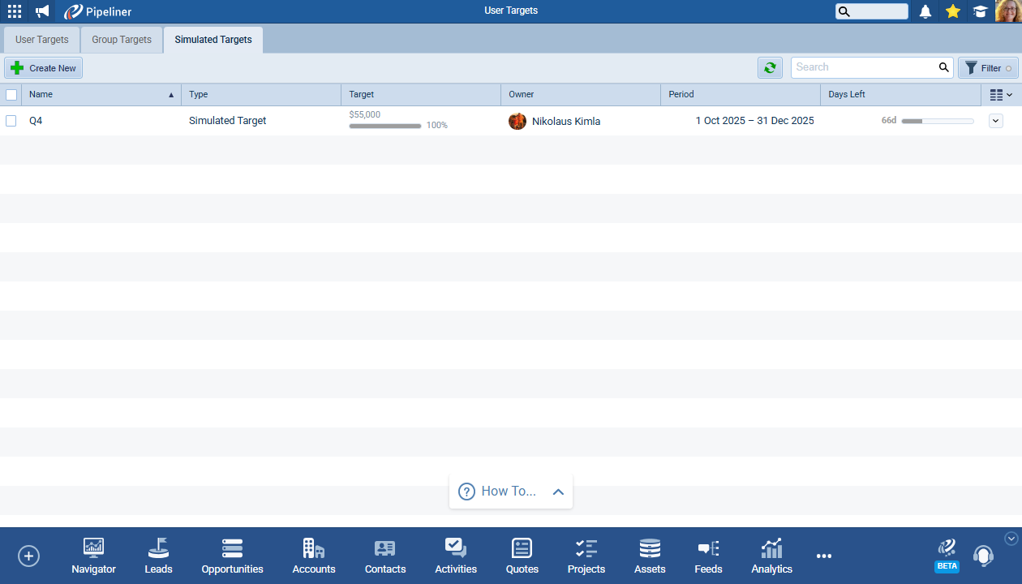Viewport: 1022px width, 584px height.
Task: Click the Create New button
Action: click(x=44, y=68)
